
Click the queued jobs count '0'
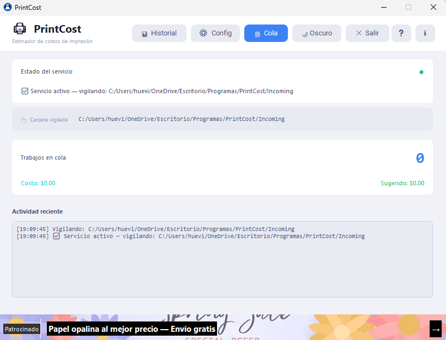[x=420, y=158]
